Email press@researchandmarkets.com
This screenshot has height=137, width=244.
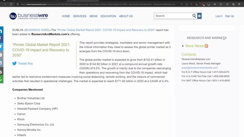coord(199,68)
